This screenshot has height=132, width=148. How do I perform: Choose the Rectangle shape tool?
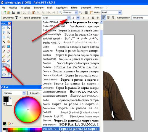click(x=4, y=70)
